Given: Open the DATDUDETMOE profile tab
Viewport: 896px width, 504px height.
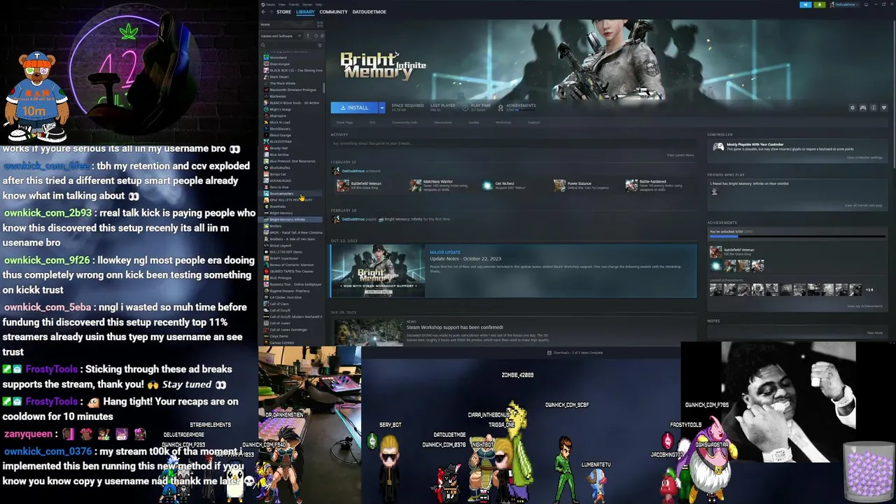Looking at the screenshot, I should [x=369, y=12].
